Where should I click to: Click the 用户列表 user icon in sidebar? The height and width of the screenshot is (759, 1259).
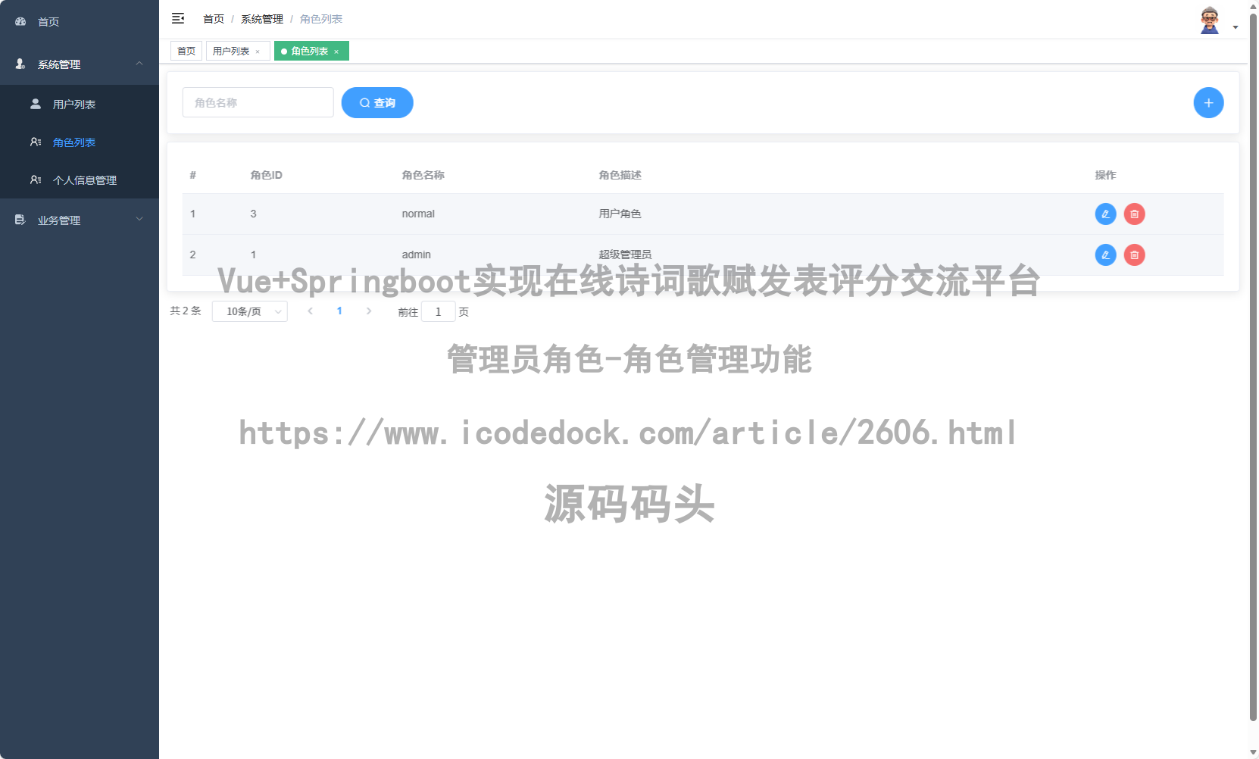(x=35, y=104)
